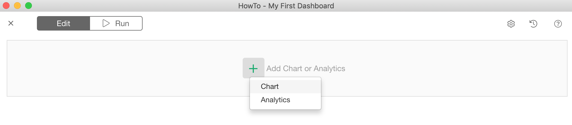Click empty toolbar space between Run and gear
The width and height of the screenshot is (572, 125).
click(322, 24)
